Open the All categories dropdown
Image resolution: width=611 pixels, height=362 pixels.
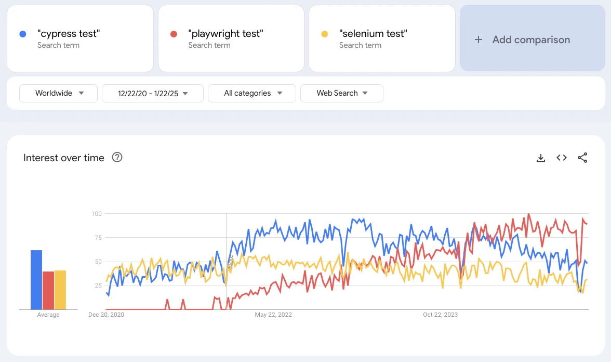251,93
